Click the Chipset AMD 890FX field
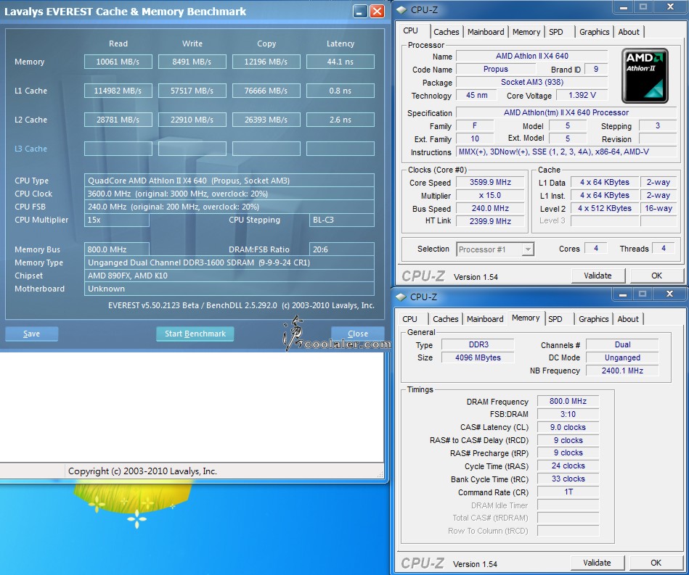 (x=229, y=276)
